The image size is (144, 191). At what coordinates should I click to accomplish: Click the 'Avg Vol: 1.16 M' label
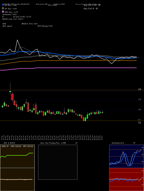click(x=92, y=5)
